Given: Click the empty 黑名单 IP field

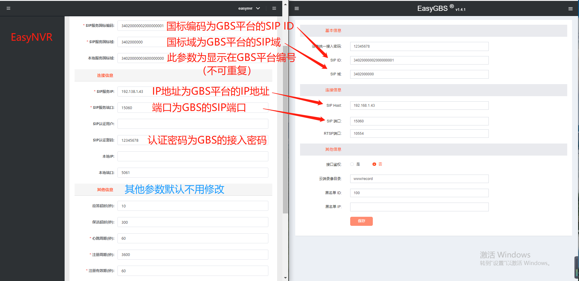Looking at the screenshot, I should coord(419,207).
